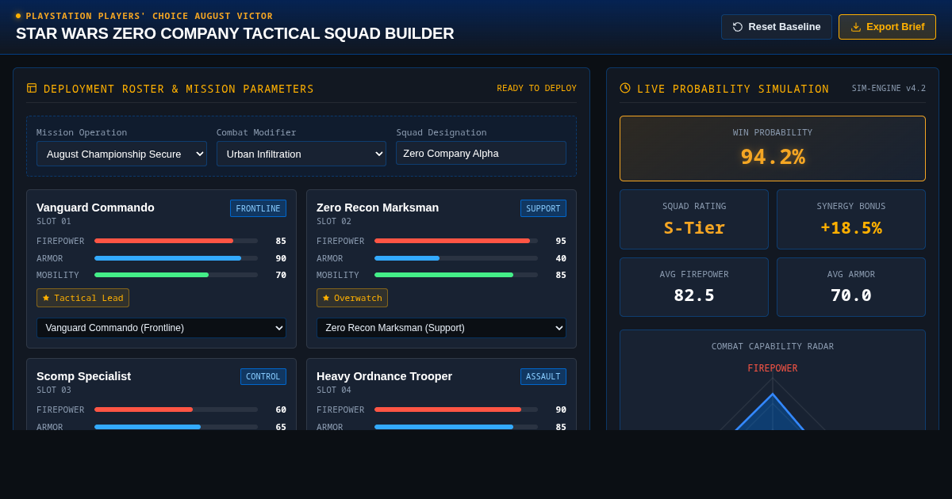This screenshot has width=952, height=499.
Task: Click the Squad Rating S-Tier card
Action: tap(694, 219)
